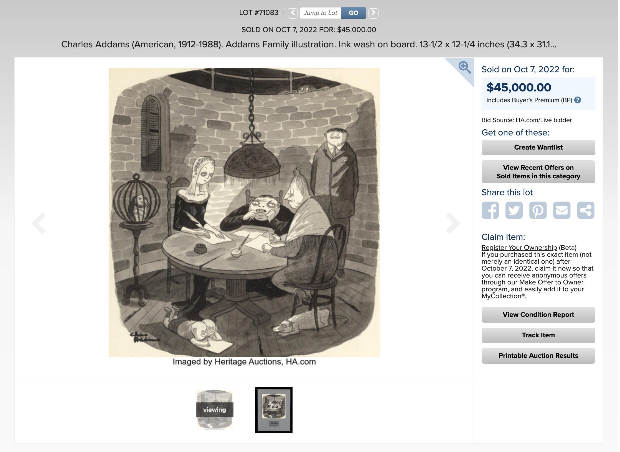Click the Track Item button

tap(538, 335)
